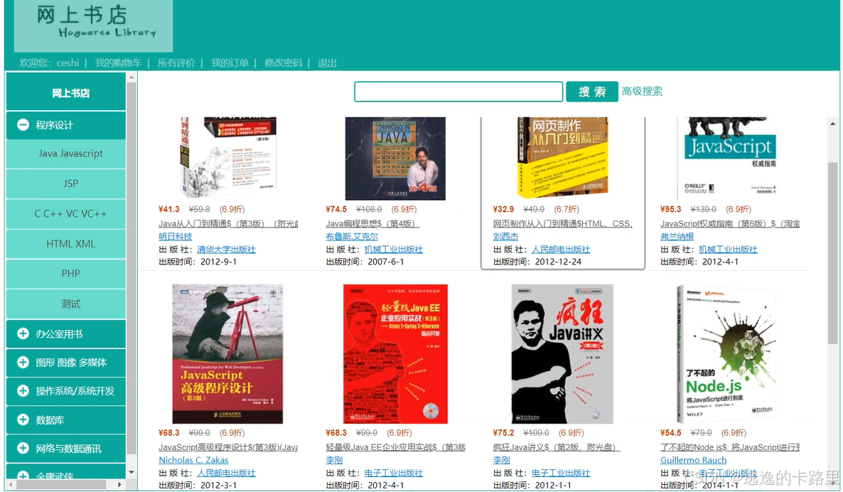Open the 了不起的Node.js title link
843x492 pixels.
(x=730, y=447)
